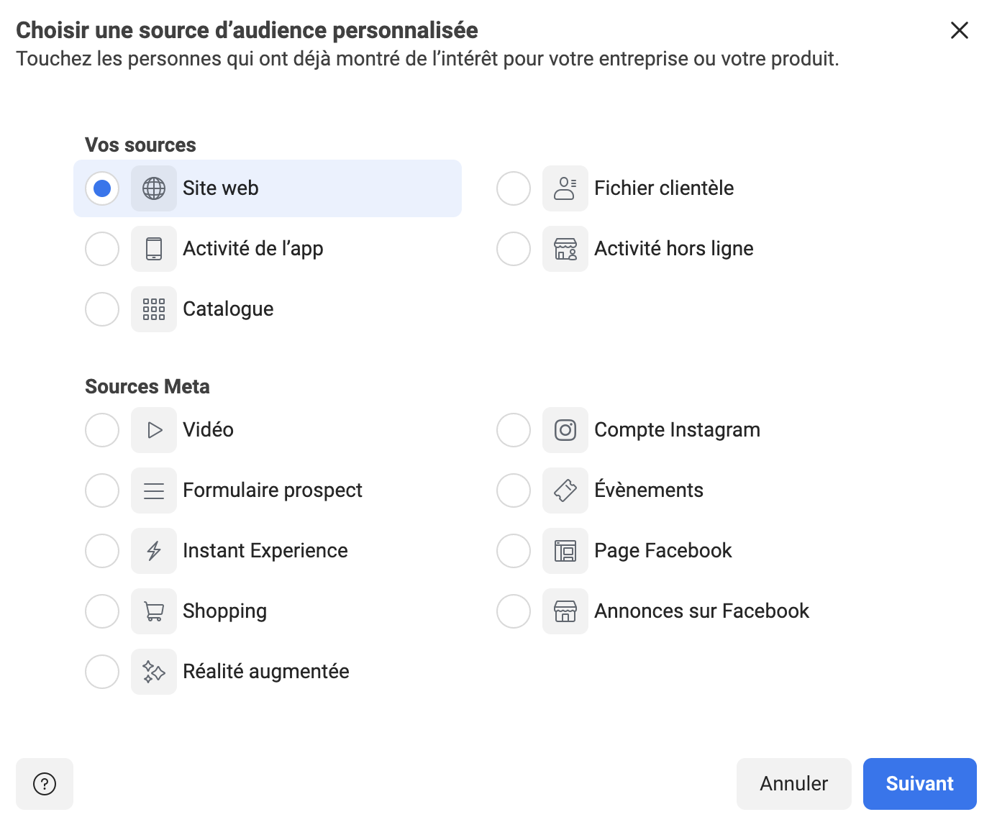
Task: Click Annuler to cancel
Action: (x=793, y=784)
